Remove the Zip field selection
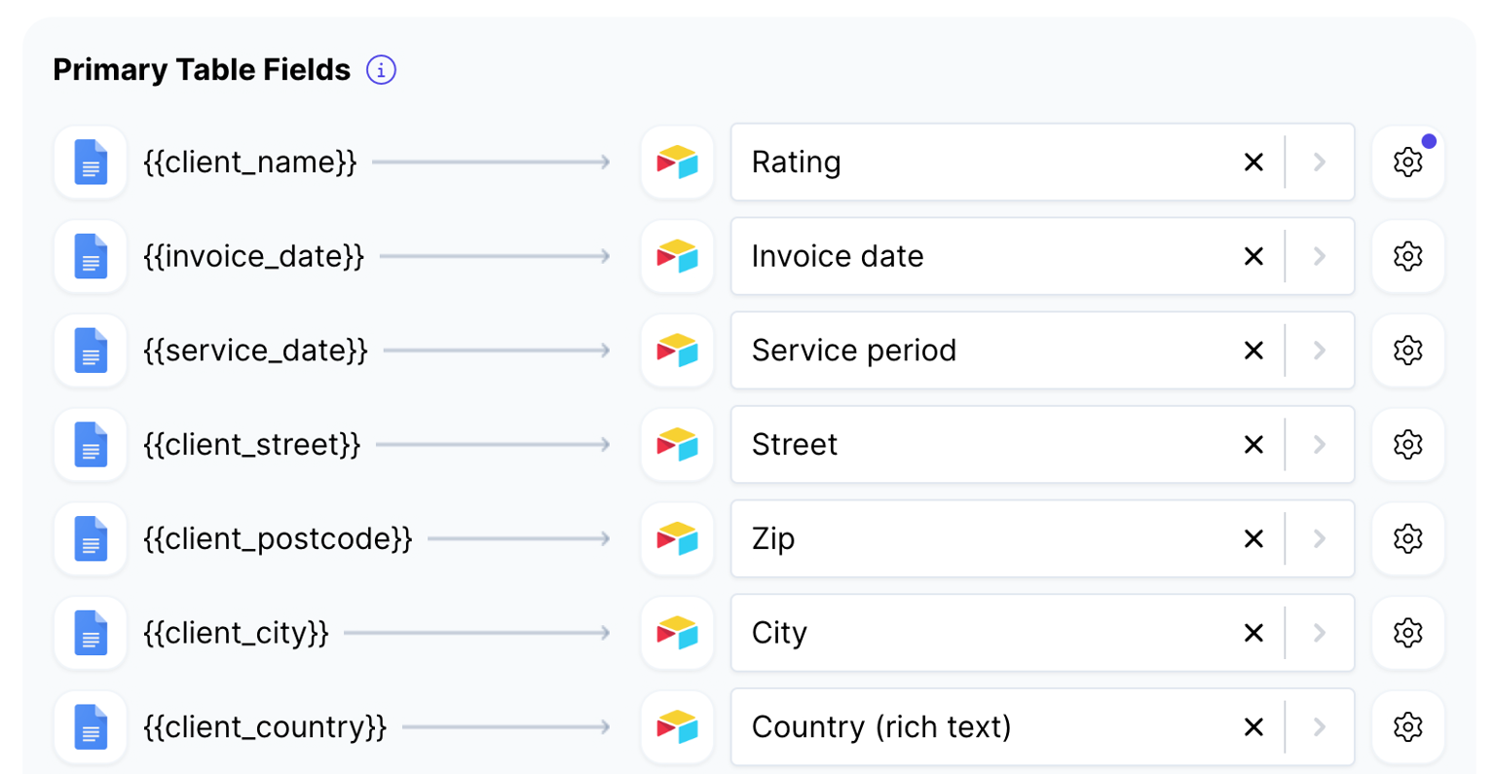Screen dimensions: 1496x774 click(x=1254, y=538)
